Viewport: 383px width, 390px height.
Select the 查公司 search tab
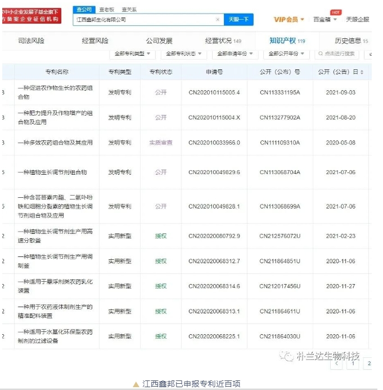pyautogui.click(x=84, y=10)
